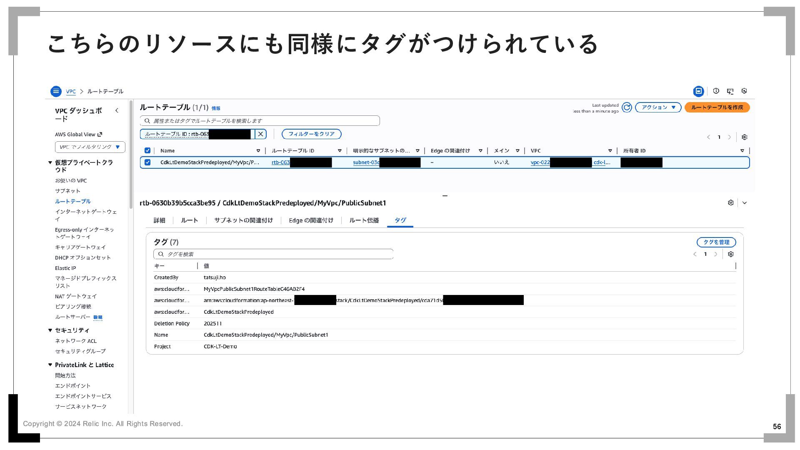
Task: Click the hexagon settings icon in header
Action: (744, 91)
